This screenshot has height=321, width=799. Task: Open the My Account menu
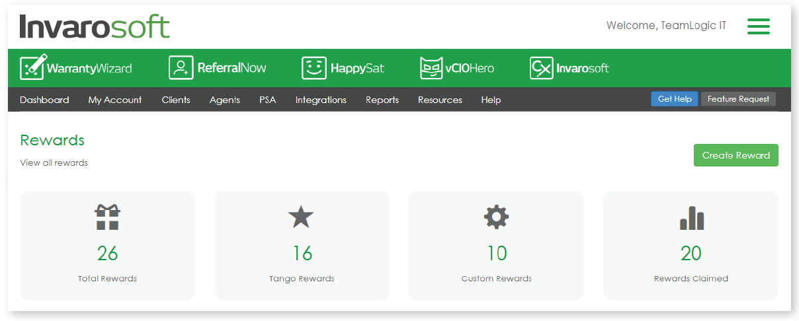tap(115, 100)
